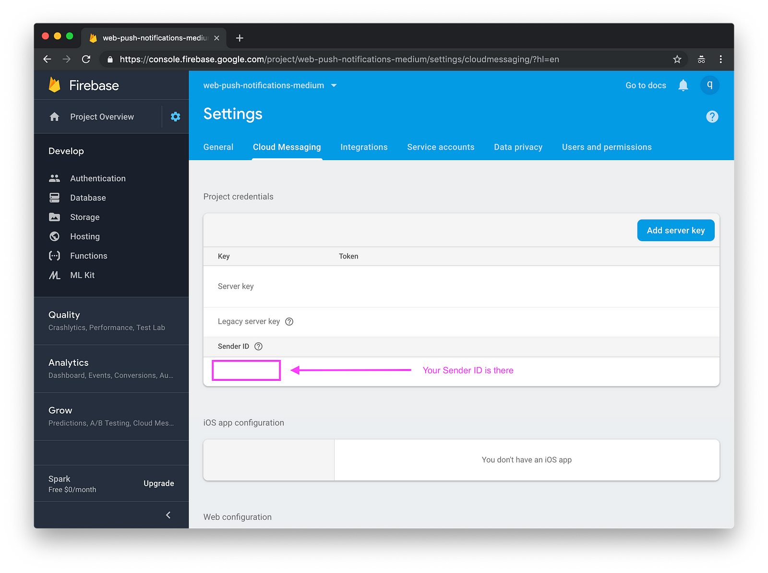This screenshot has width=768, height=573.
Task: Open Go to docs link
Action: click(646, 85)
